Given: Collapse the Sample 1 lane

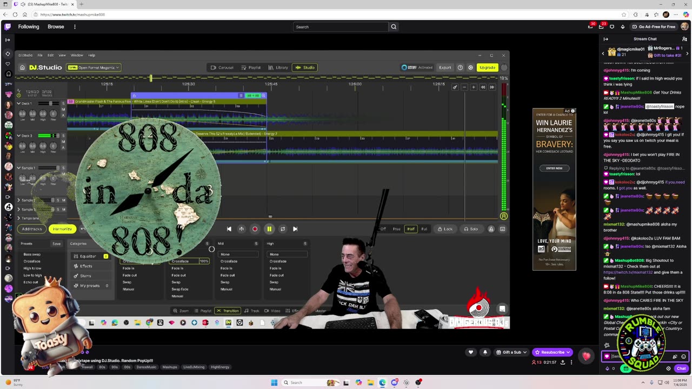Looking at the screenshot, I should [18, 168].
